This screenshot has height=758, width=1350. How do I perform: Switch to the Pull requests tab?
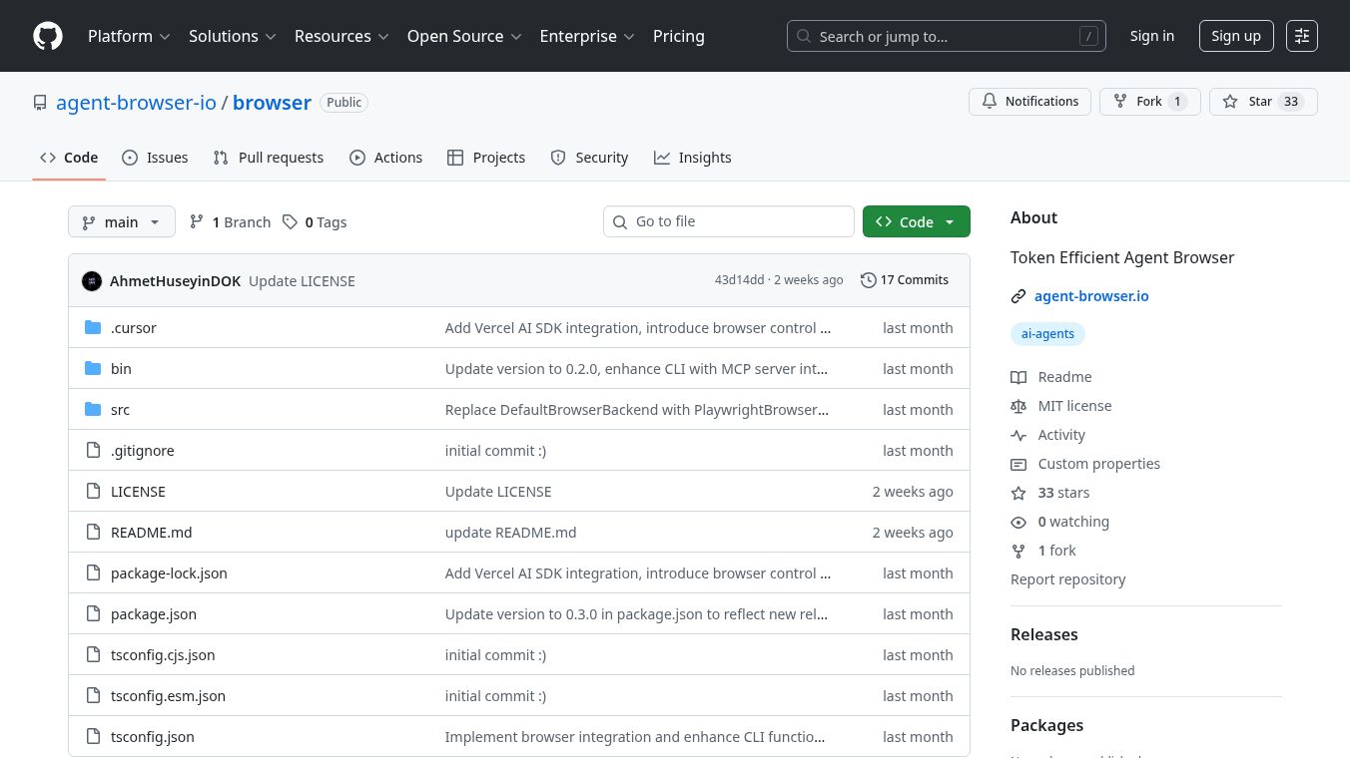[x=269, y=158]
